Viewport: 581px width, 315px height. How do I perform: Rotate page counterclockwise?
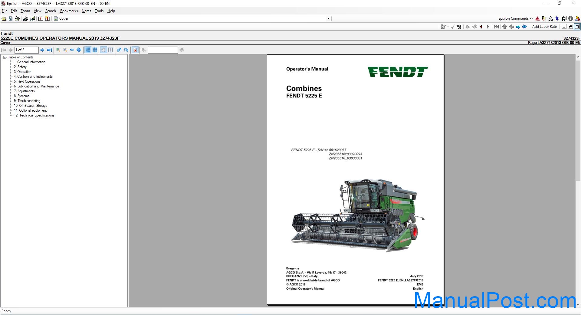(x=119, y=50)
